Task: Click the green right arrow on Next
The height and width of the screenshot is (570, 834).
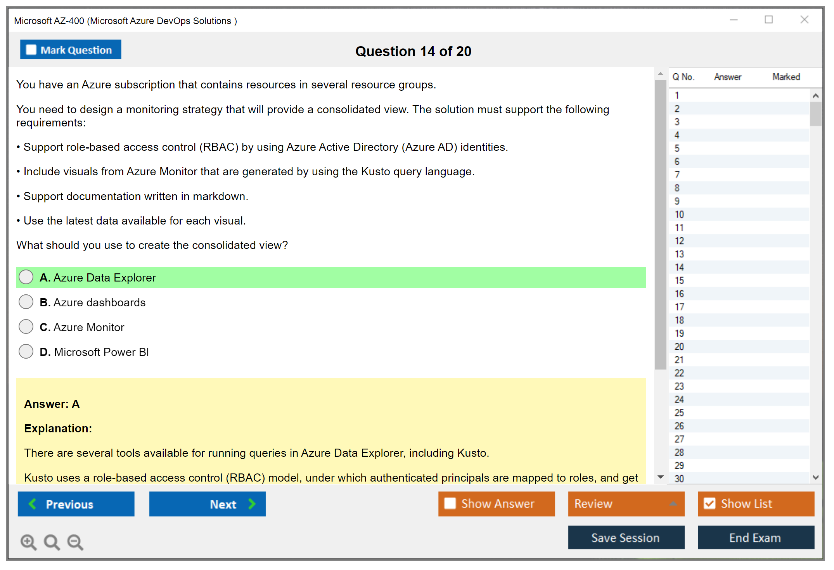Action: (252, 504)
